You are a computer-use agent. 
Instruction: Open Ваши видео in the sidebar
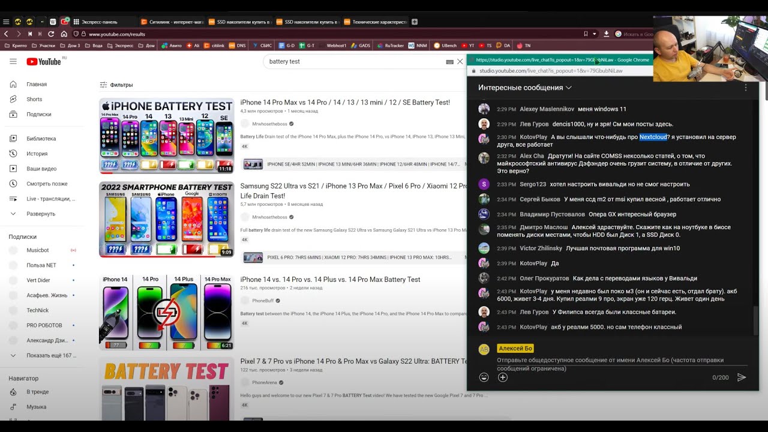[x=41, y=169]
